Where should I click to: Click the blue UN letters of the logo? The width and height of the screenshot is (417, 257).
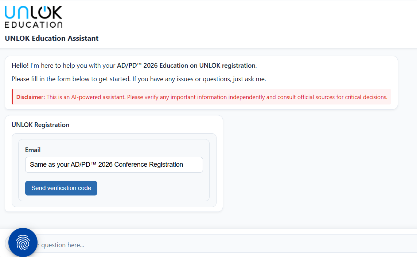pos(16,12)
